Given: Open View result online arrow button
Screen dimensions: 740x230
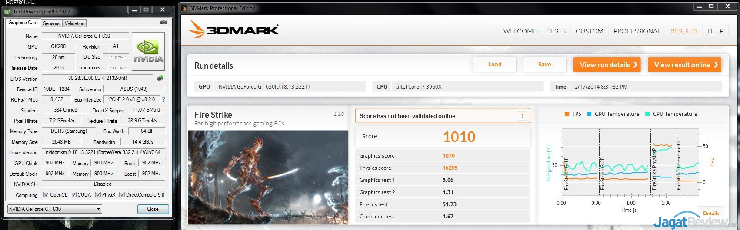Looking at the screenshot, I should coord(684,65).
